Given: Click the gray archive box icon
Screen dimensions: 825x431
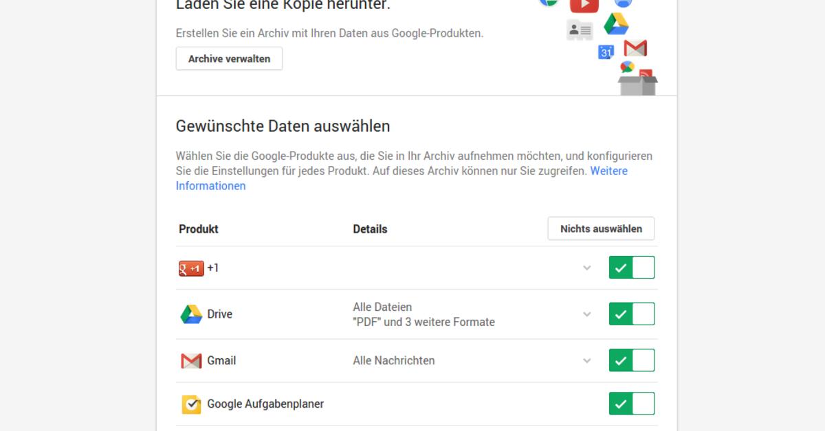Looking at the screenshot, I should click(637, 84).
